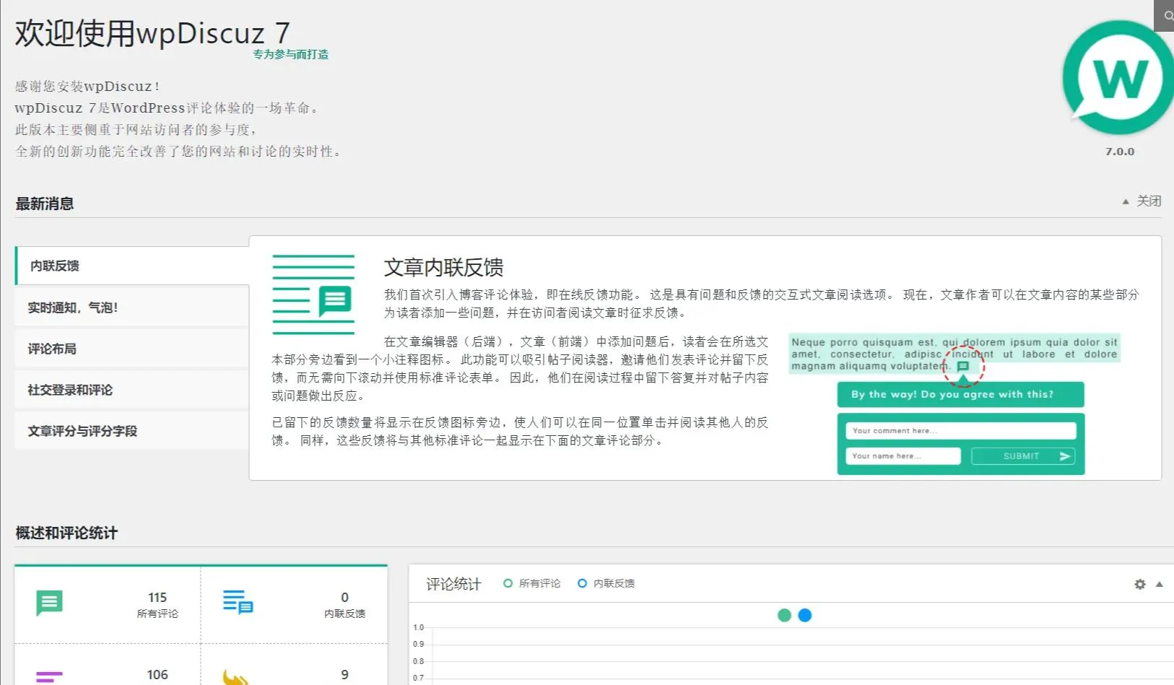Click the 欢迎使用wpDiscuz 7 title
The height and width of the screenshot is (685, 1174).
152,33
